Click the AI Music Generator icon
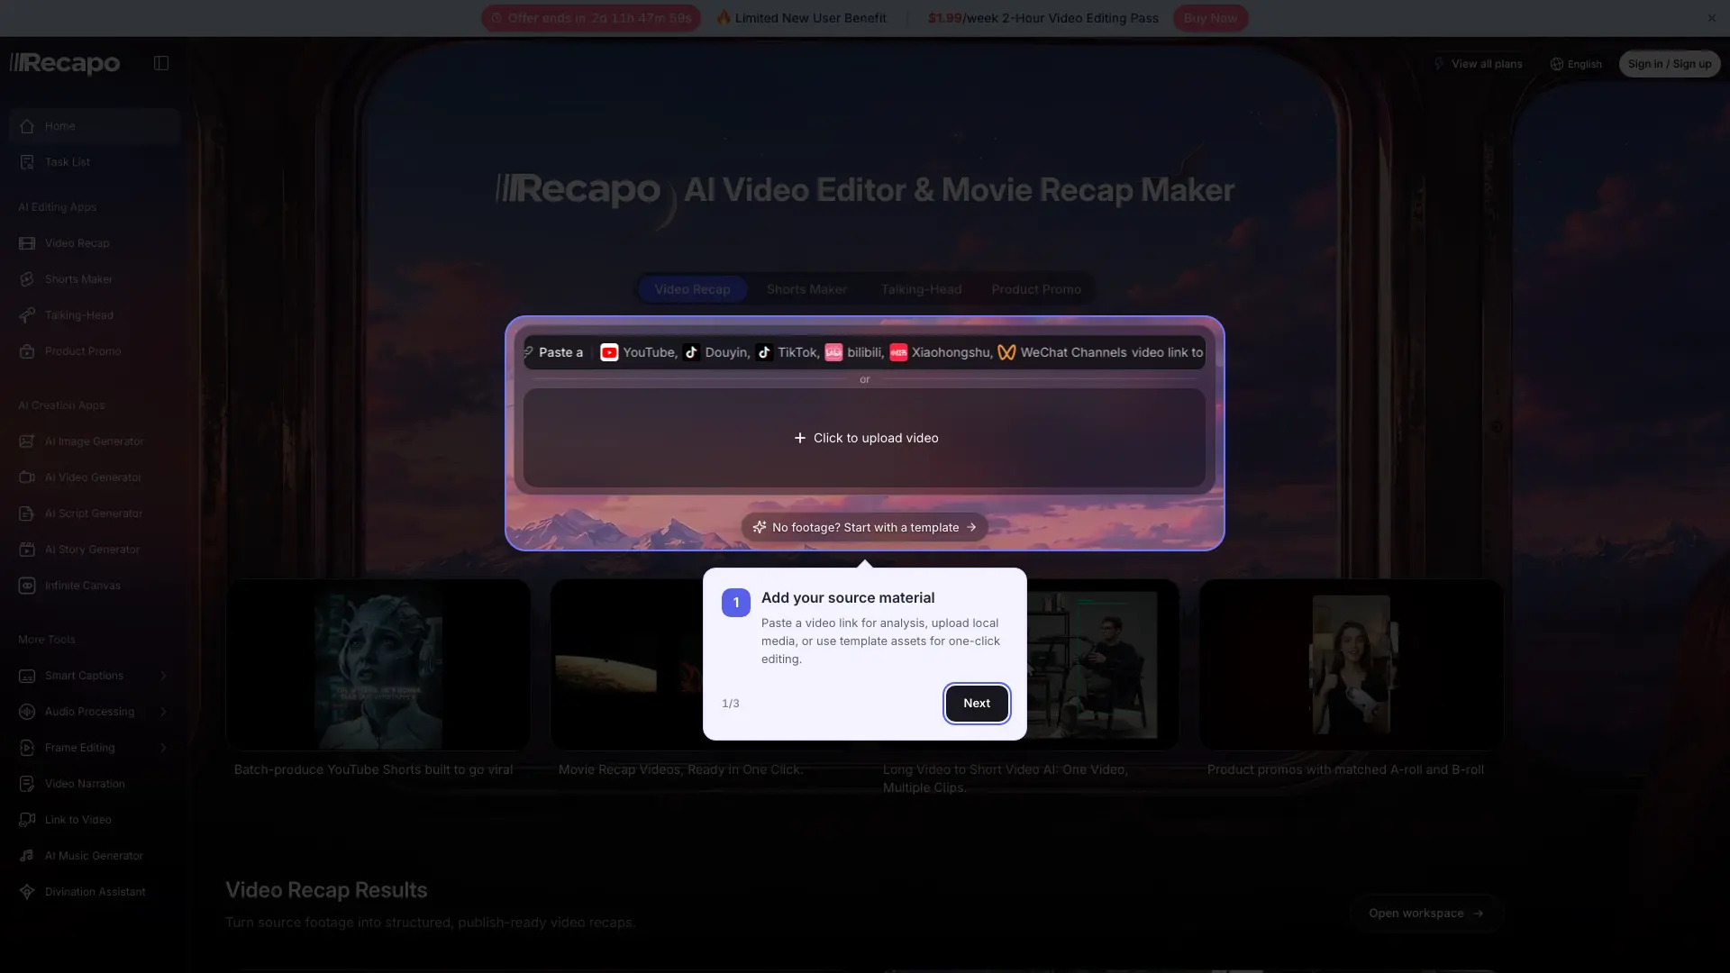This screenshot has width=1730, height=973. tap(27, 856)
